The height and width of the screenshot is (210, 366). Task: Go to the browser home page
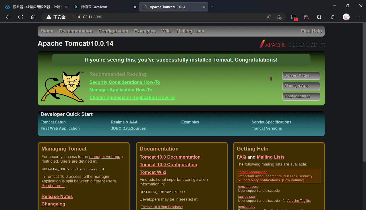(33, 17)
